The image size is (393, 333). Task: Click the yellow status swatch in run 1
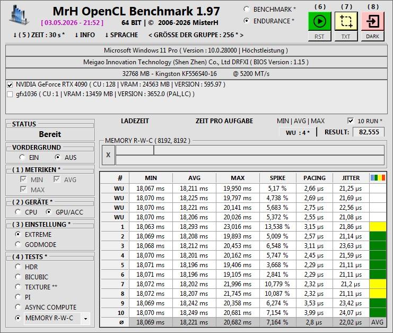pos(378,227)
